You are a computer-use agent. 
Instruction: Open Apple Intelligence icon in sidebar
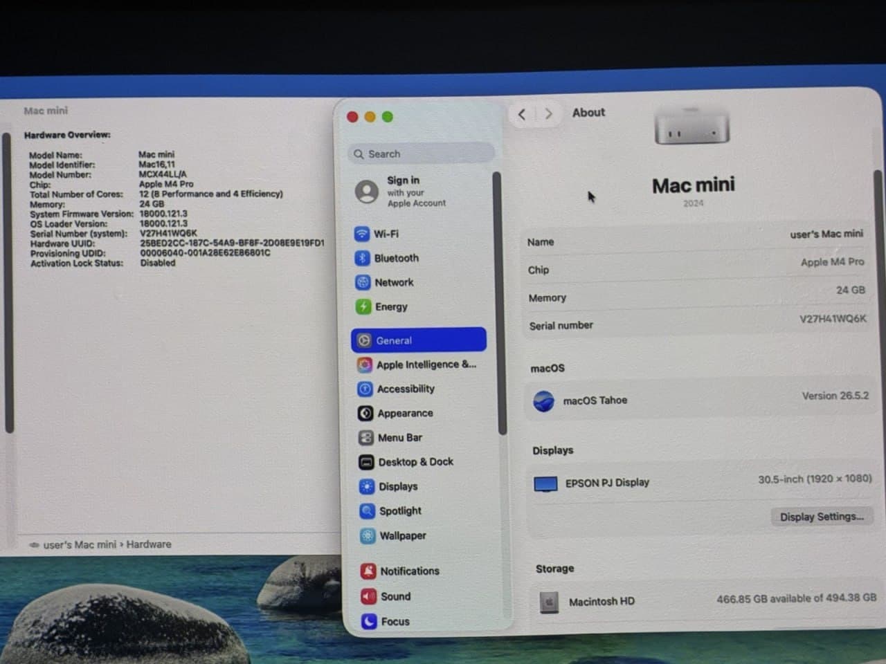[x=365, y=365]
